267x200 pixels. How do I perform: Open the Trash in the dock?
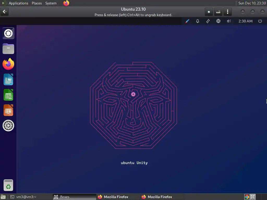tap(8, 185)
